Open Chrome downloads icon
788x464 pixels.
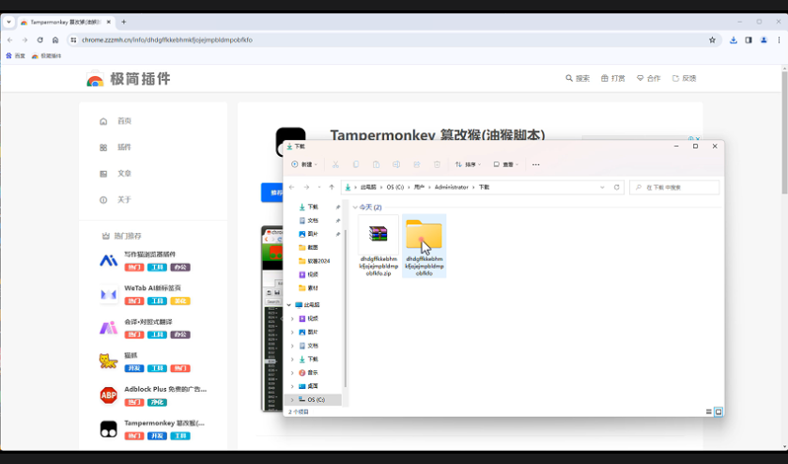[734, 39]
